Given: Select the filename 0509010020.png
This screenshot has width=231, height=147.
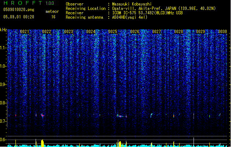Looking at the screenshot, I should coord(19,10).
